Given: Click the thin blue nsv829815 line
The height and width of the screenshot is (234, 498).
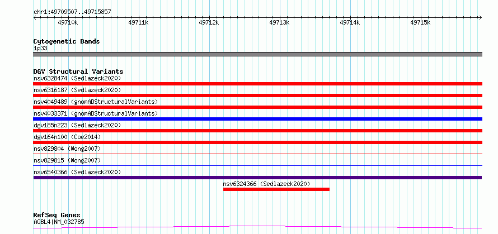Looking at the screenshot, I should pos(257,165).
